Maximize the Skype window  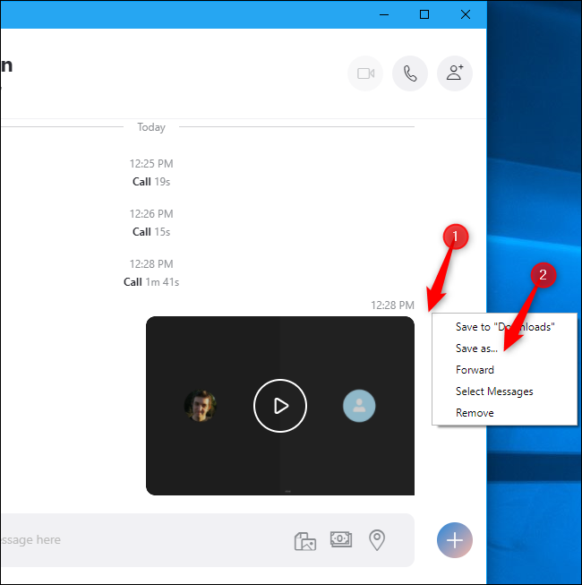424,14
